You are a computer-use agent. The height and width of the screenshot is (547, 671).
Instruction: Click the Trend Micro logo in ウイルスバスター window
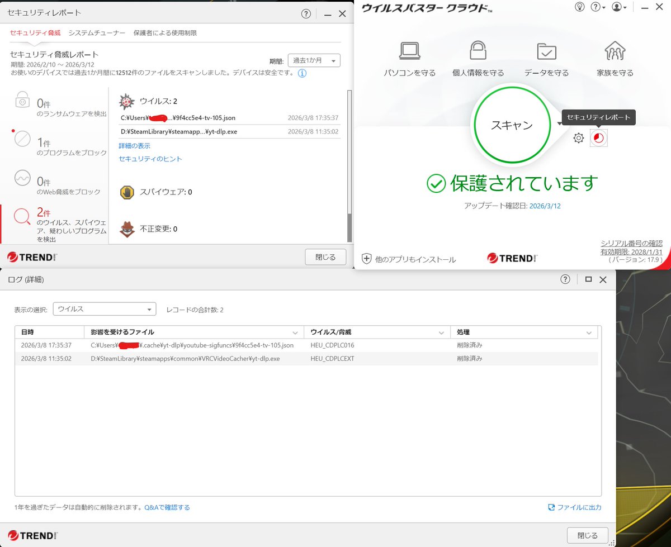tap(512, 258)
